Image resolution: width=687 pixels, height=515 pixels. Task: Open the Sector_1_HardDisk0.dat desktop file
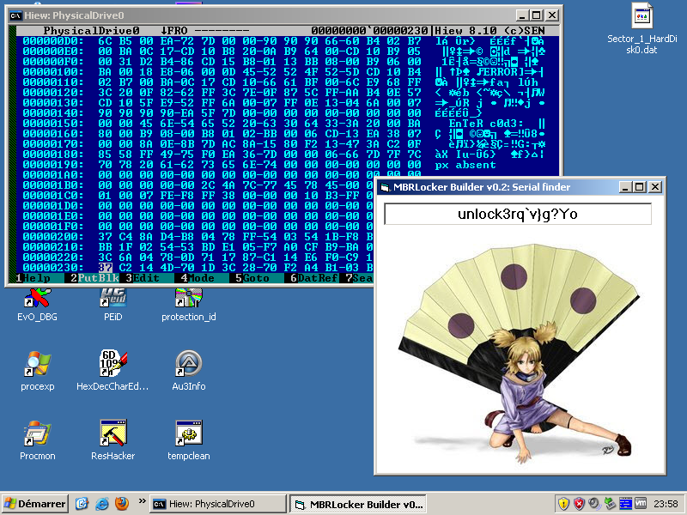tap(641, 29)
